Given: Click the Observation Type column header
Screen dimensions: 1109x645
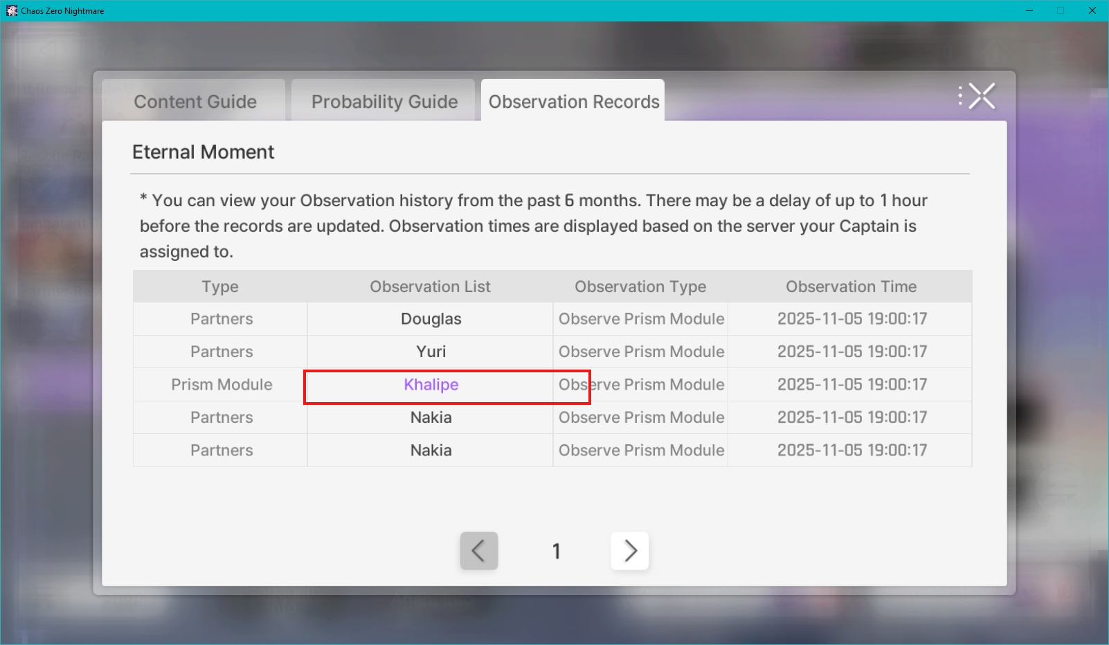Looking at the screenshot, I should (x=640, y=287).
